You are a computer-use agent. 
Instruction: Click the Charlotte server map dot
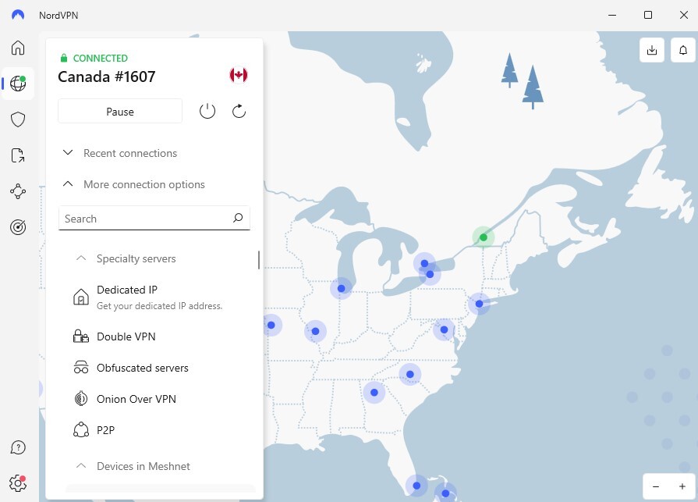pos(410,374)
